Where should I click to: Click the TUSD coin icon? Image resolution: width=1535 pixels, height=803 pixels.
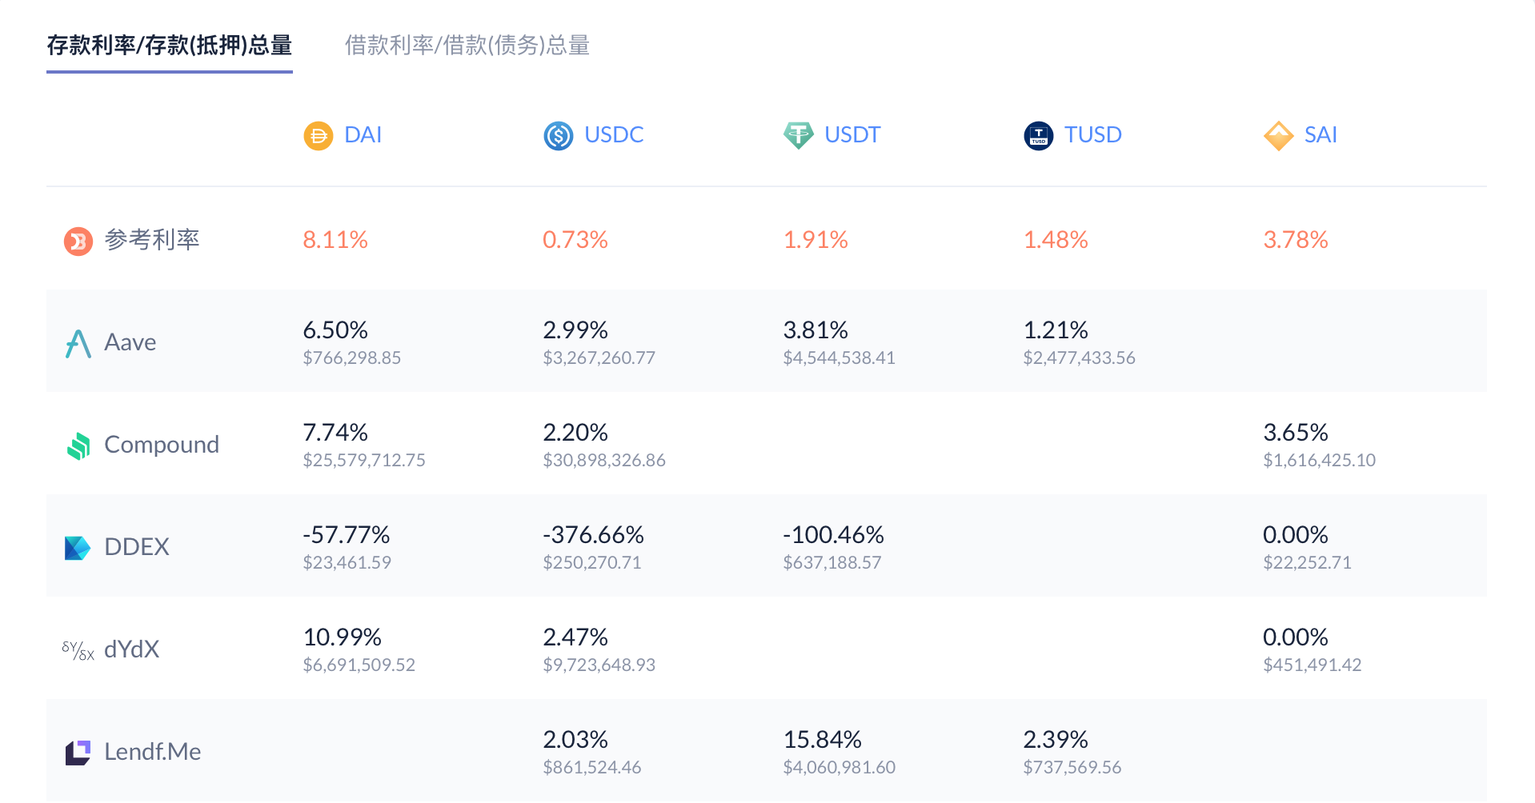pos(1038,136)
